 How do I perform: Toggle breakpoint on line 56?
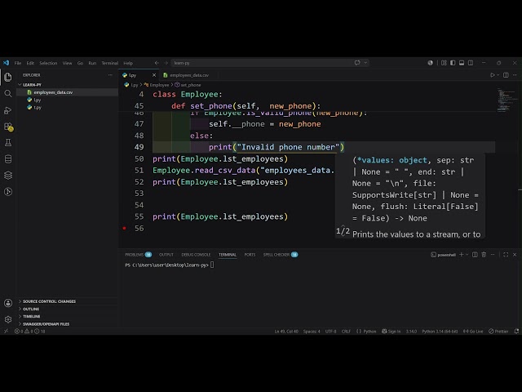tap(124, 229)
